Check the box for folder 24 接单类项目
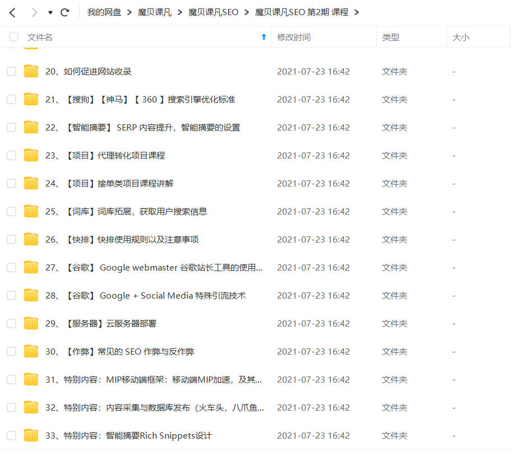The image size is (511, 456). point(11,183)
